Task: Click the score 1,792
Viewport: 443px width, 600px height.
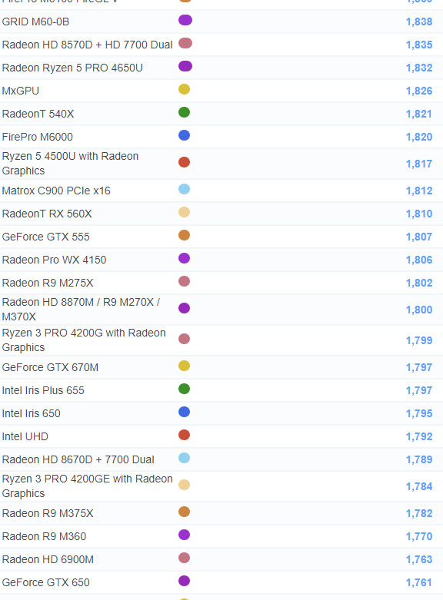Action: click(419, 436)
